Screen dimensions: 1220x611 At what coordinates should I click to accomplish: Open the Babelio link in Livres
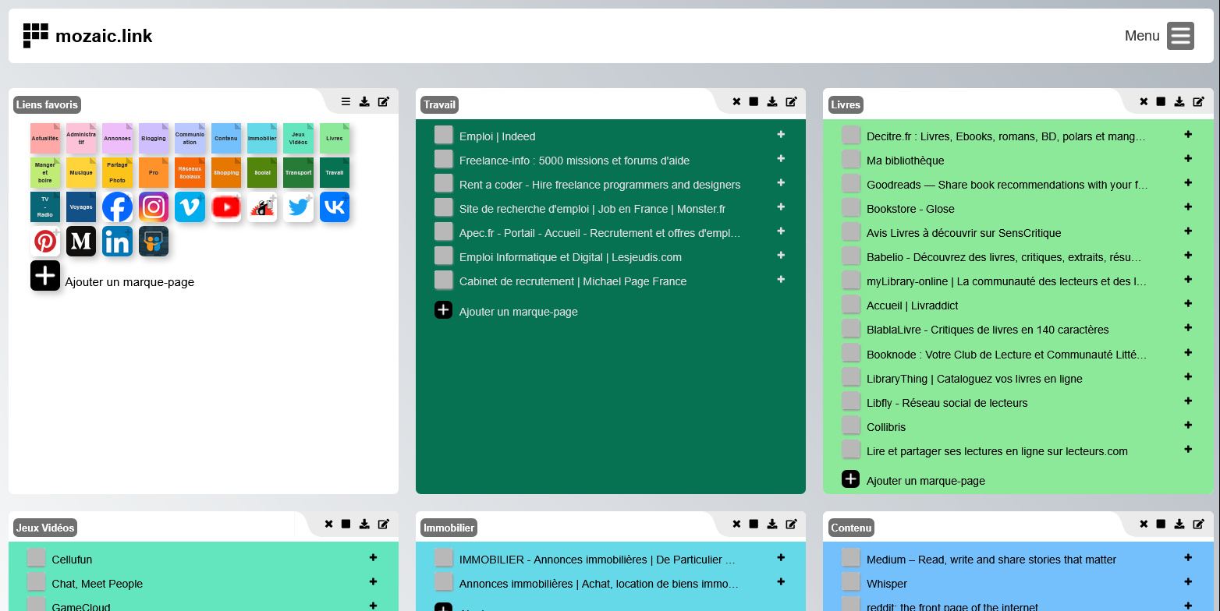tap(1004, 257)
